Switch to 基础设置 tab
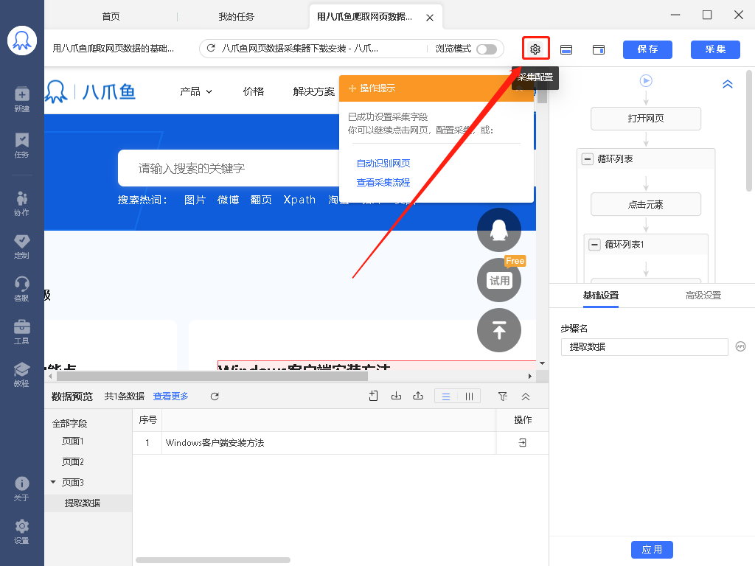This screenshot has width=755, height=566. coord(600,296)
